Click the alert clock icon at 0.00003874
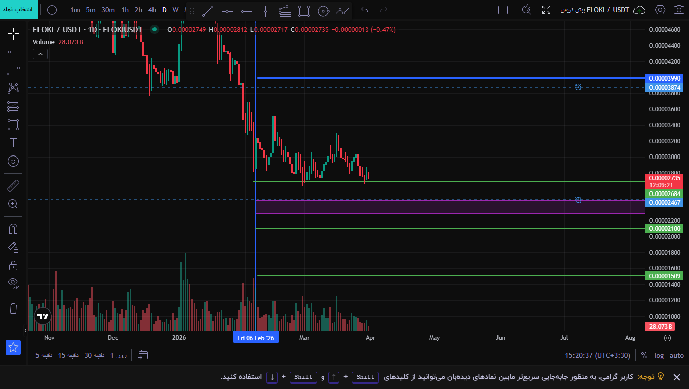689x389 pixels. click(x=578, y=87)
